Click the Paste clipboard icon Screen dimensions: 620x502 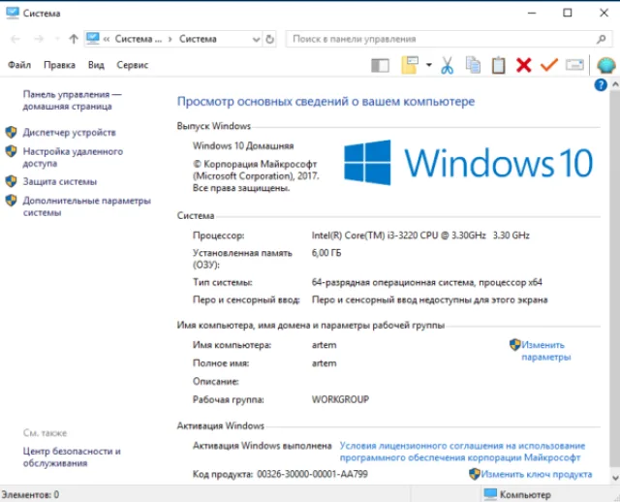point(498,65)
